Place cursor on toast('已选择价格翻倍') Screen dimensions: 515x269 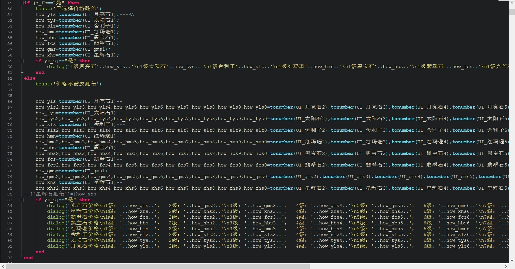(x=69, y=9)
